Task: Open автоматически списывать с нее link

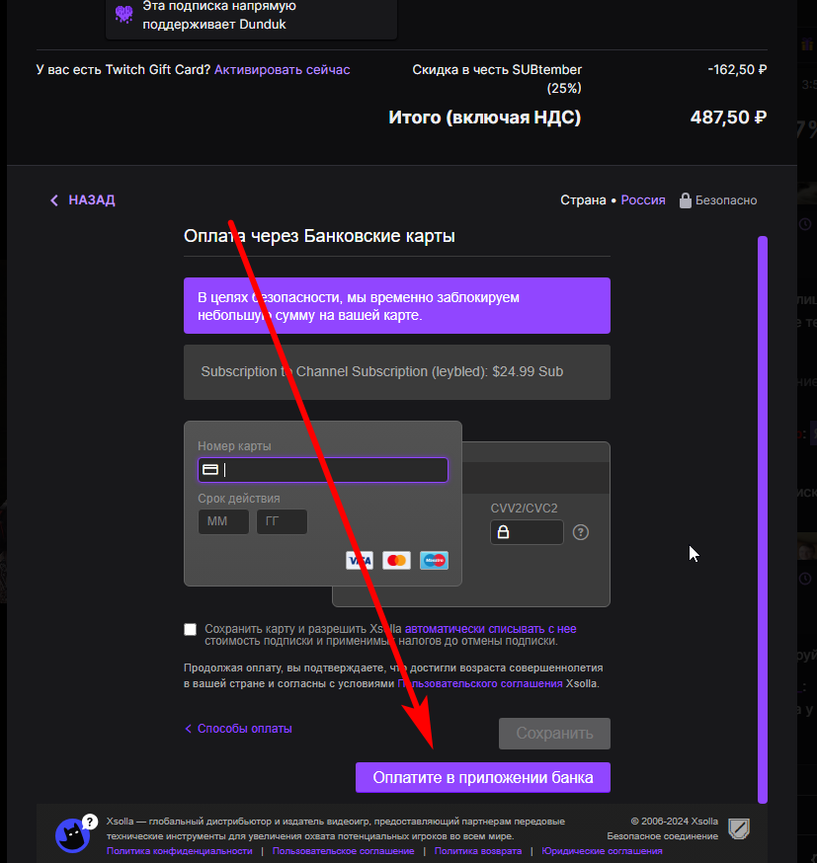Action: pos(491,629)
